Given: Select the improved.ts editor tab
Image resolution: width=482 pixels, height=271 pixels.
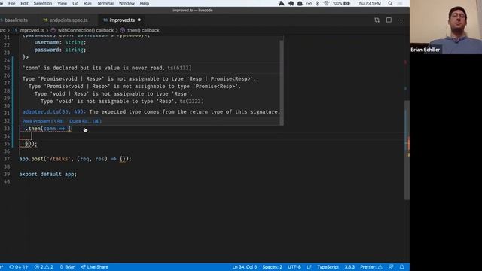Looking at the screenshot, I should (122, 20).
